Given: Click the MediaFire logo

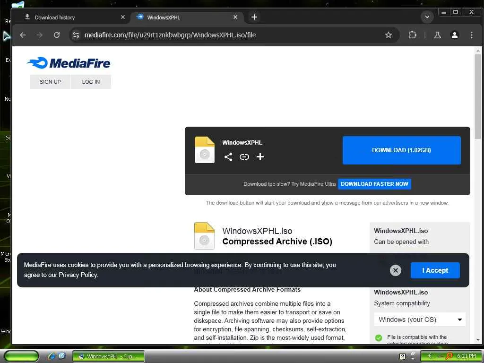Looking at the screenshot, I should [69, 63].
